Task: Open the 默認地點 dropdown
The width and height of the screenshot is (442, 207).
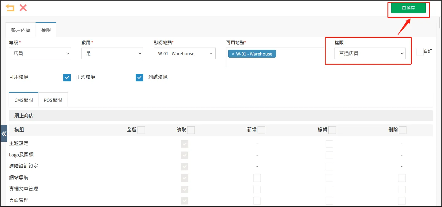Action: coord(184,53)
